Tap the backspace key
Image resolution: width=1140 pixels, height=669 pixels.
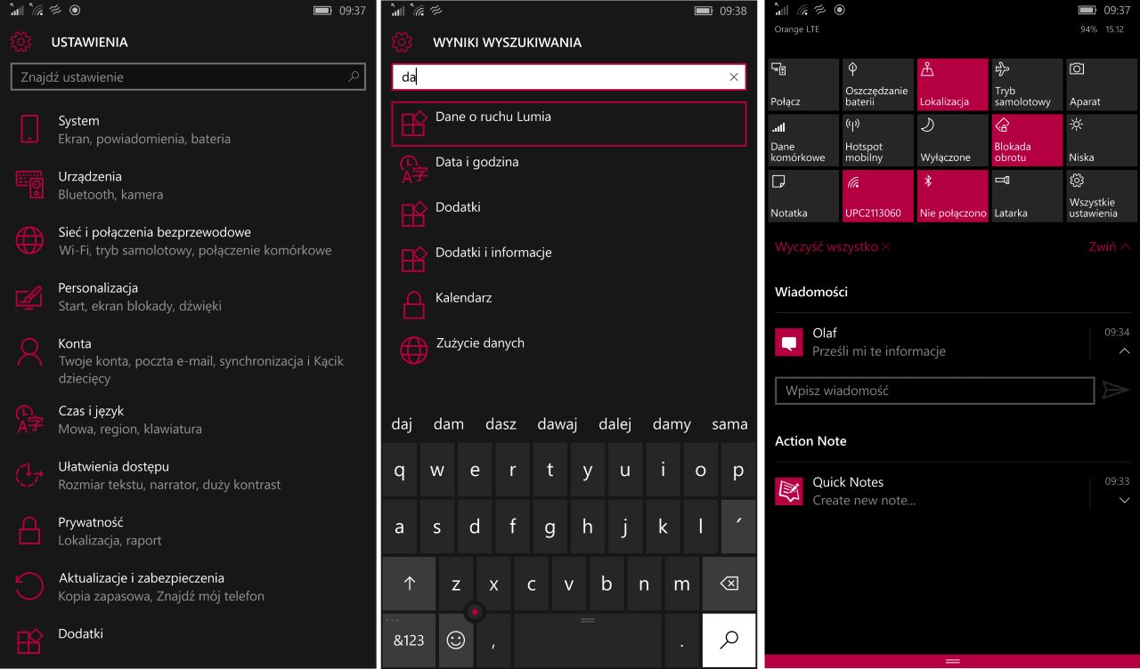729,584
